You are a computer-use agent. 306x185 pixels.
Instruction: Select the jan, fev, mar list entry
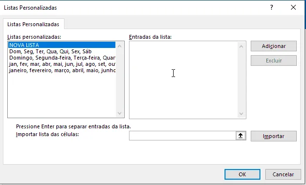coord(62,64)
